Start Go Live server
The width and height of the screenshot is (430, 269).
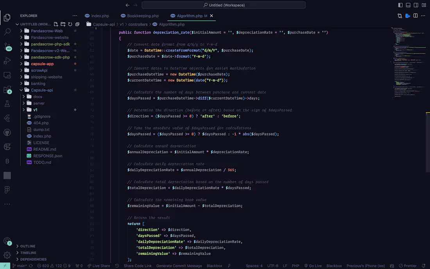coord(313,266)
